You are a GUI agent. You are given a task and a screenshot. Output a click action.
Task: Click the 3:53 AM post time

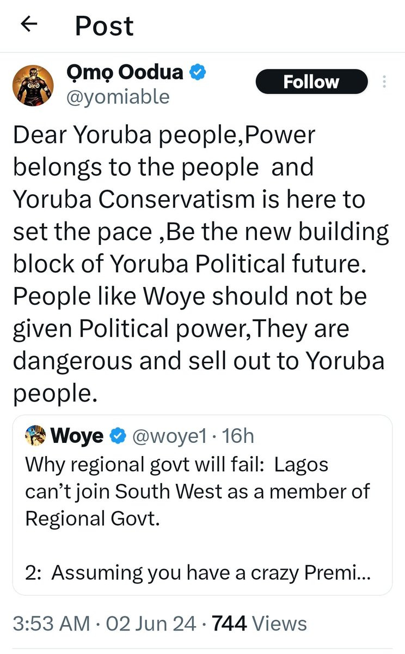52,623
